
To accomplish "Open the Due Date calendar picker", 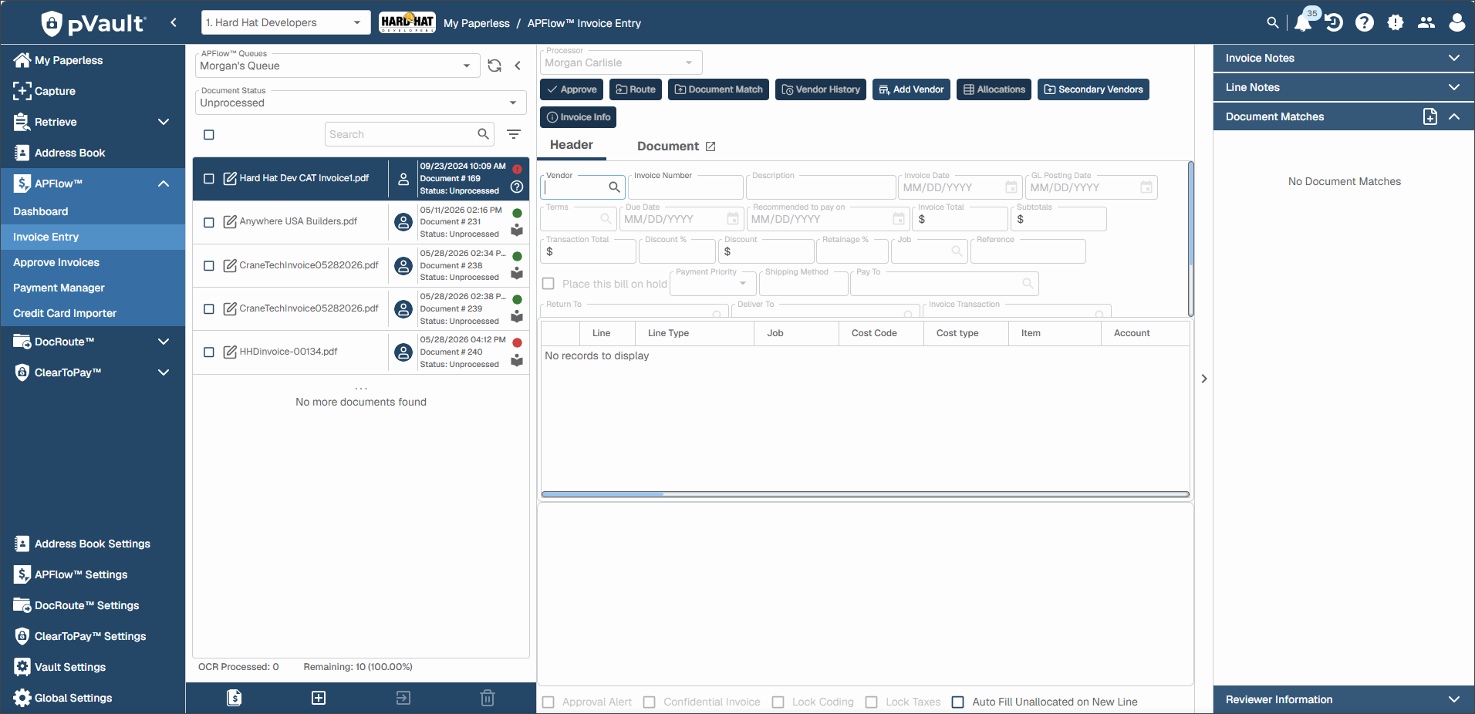I will (733, 219).
